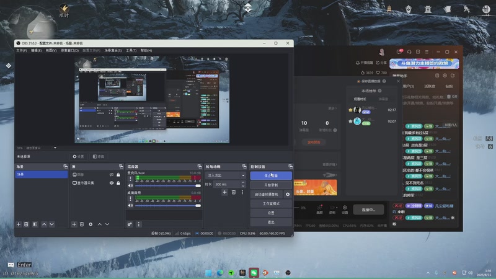Viewport: 496px width, 279px height.
Task: Increase the 300 ms duration with the stepper arrows
Action: pos(243,182)
